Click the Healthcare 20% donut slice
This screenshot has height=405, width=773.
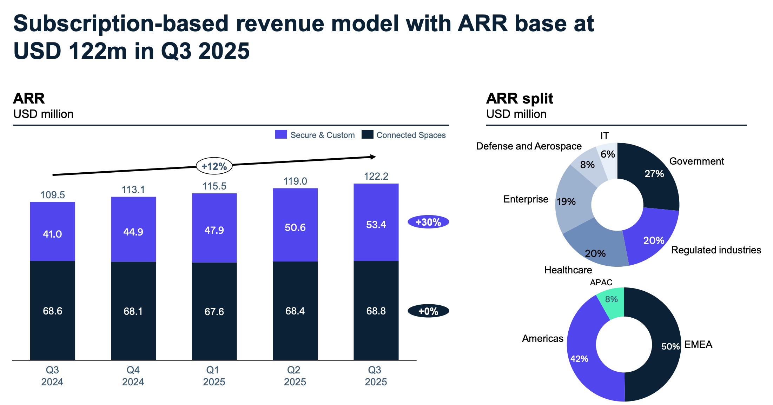595,253
